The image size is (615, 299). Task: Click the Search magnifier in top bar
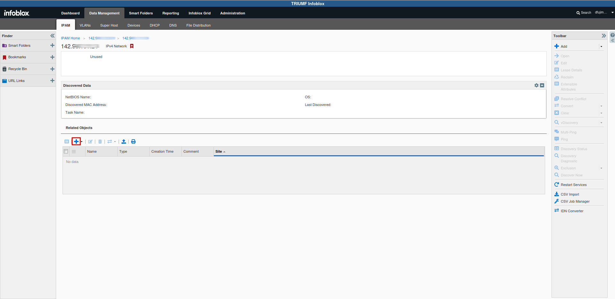coord(578,13)
